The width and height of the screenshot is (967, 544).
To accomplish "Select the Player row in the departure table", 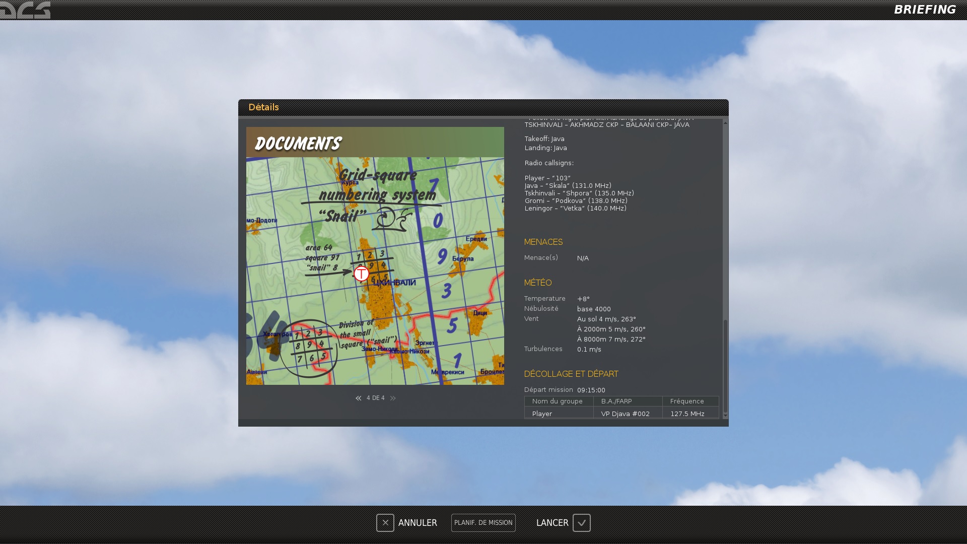I will tap(621, 414).
